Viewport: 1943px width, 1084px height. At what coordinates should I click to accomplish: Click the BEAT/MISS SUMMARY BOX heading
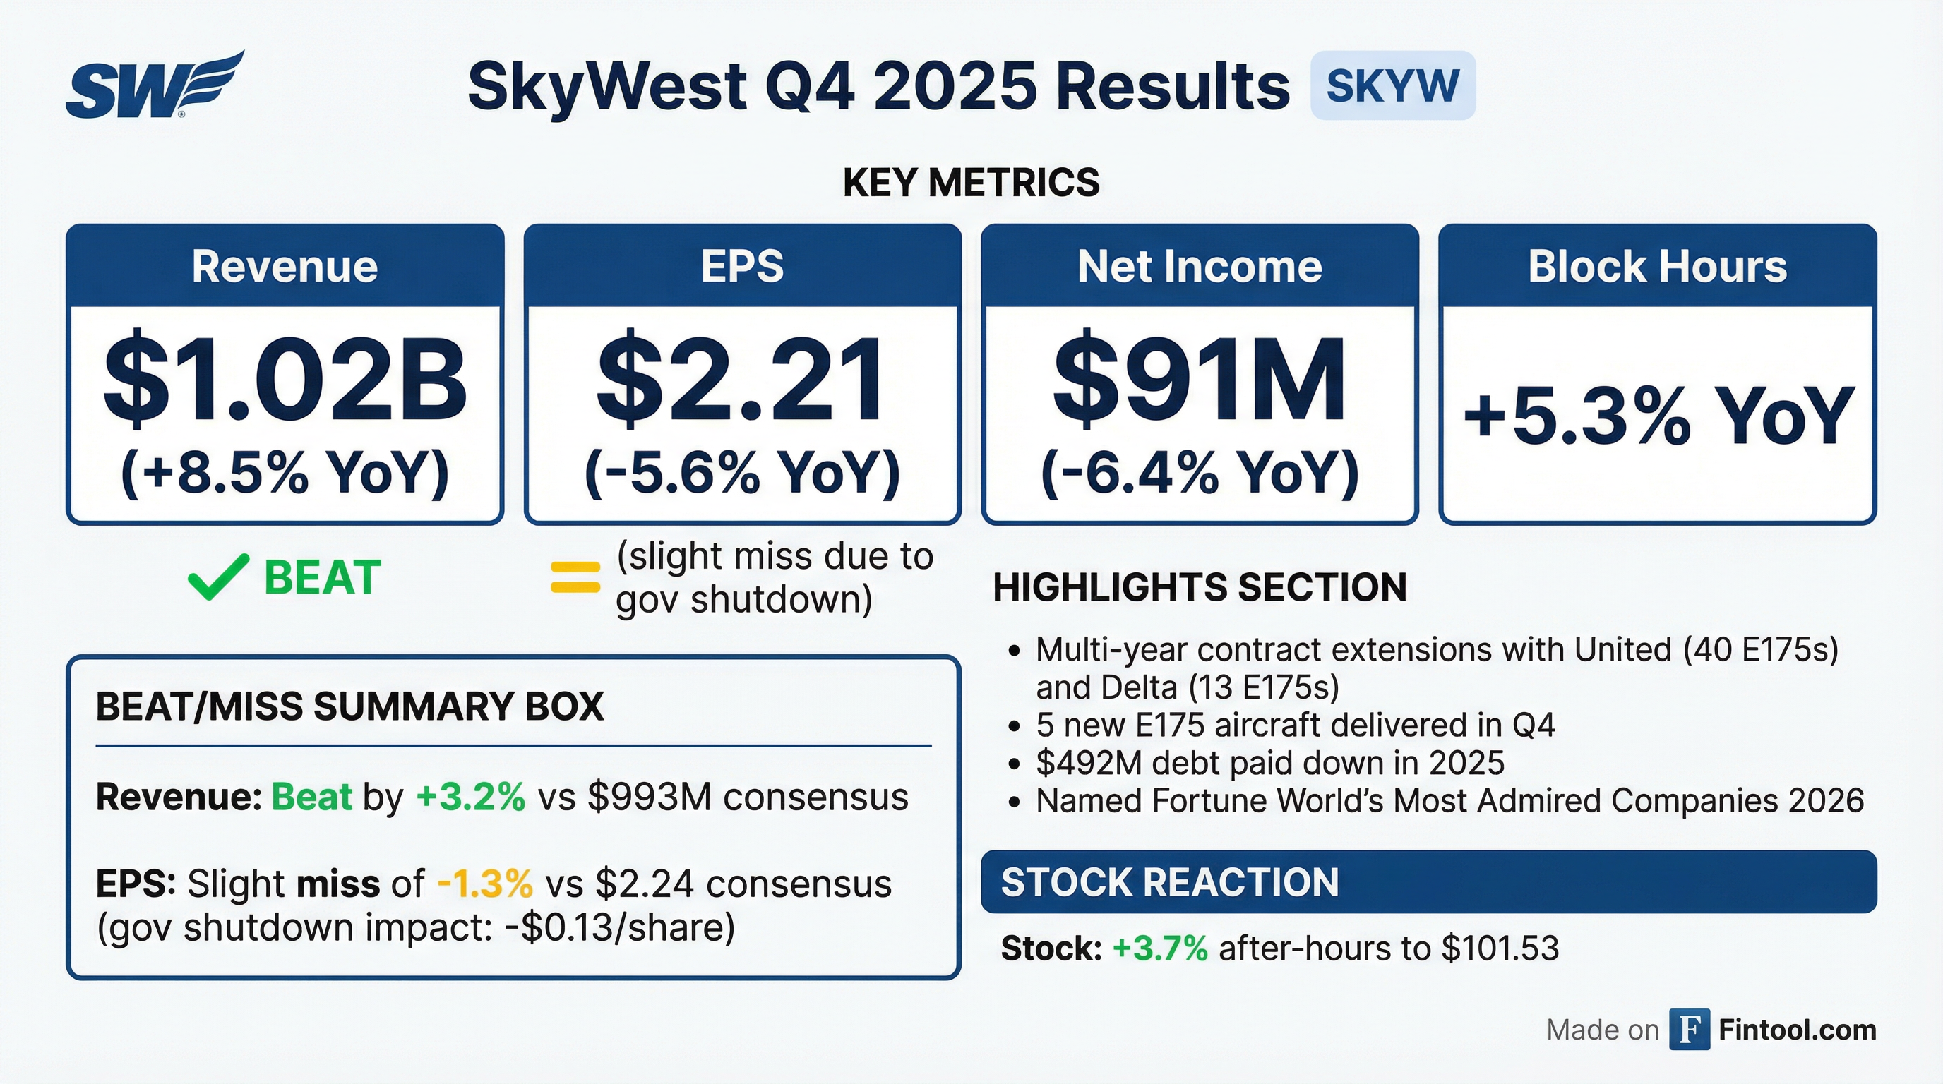pyautogui.click(x=350, y=707)
